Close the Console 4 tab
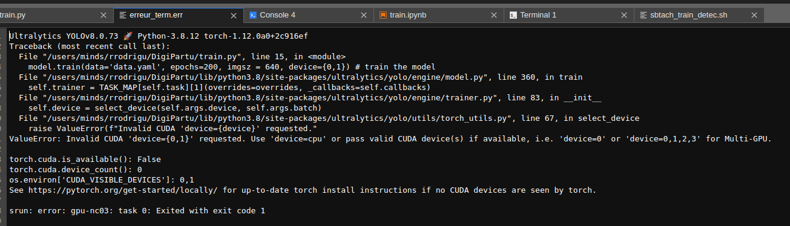Viewport: 790px width, 226px height. tap(363, 15)
